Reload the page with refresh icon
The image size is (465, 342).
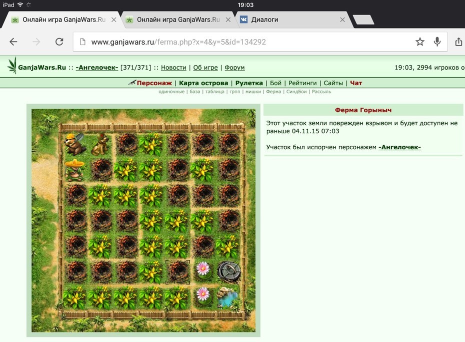(x=59, y=42)
